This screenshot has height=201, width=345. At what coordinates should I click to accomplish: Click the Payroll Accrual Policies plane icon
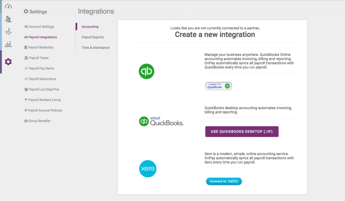point(26,110)
